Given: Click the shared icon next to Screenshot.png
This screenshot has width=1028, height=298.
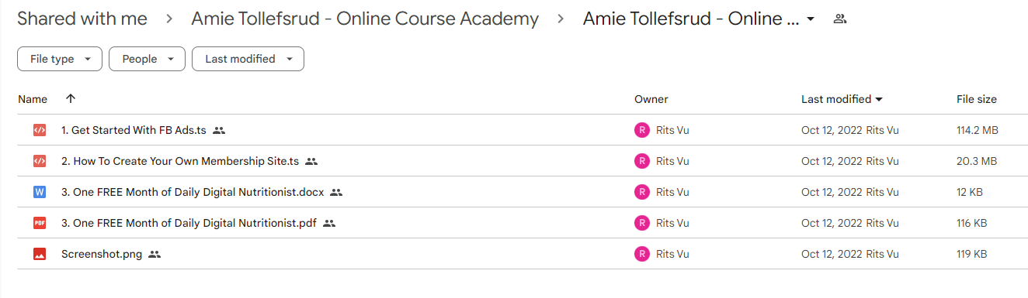Looking at the screenshot, I should 154,254.
